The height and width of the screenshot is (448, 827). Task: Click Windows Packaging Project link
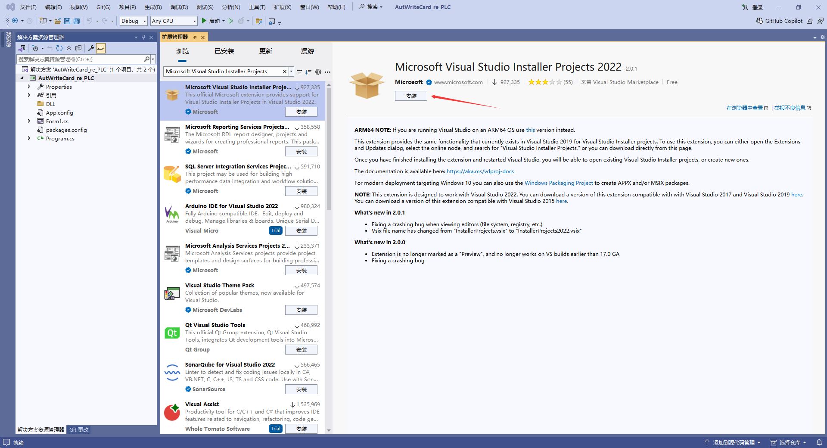point(559,183)
